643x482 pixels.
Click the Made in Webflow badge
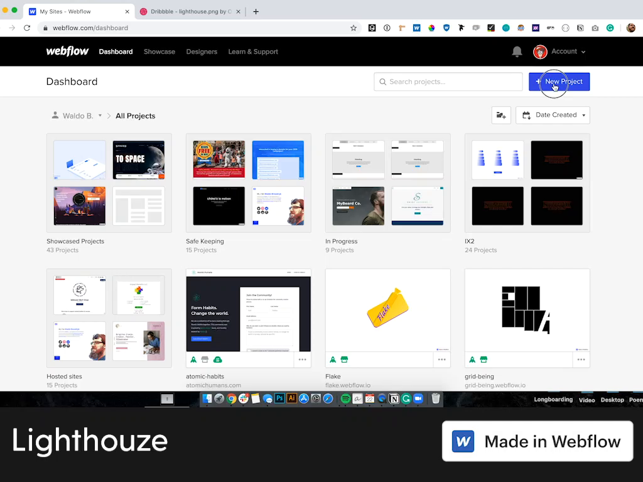point(538,441)
